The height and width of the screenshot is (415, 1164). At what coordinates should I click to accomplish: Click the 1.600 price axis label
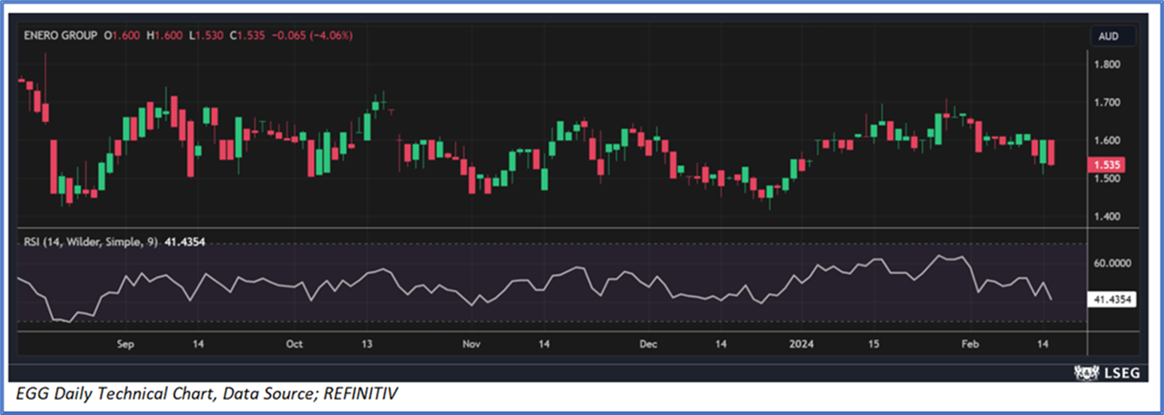pos(1107,140)
